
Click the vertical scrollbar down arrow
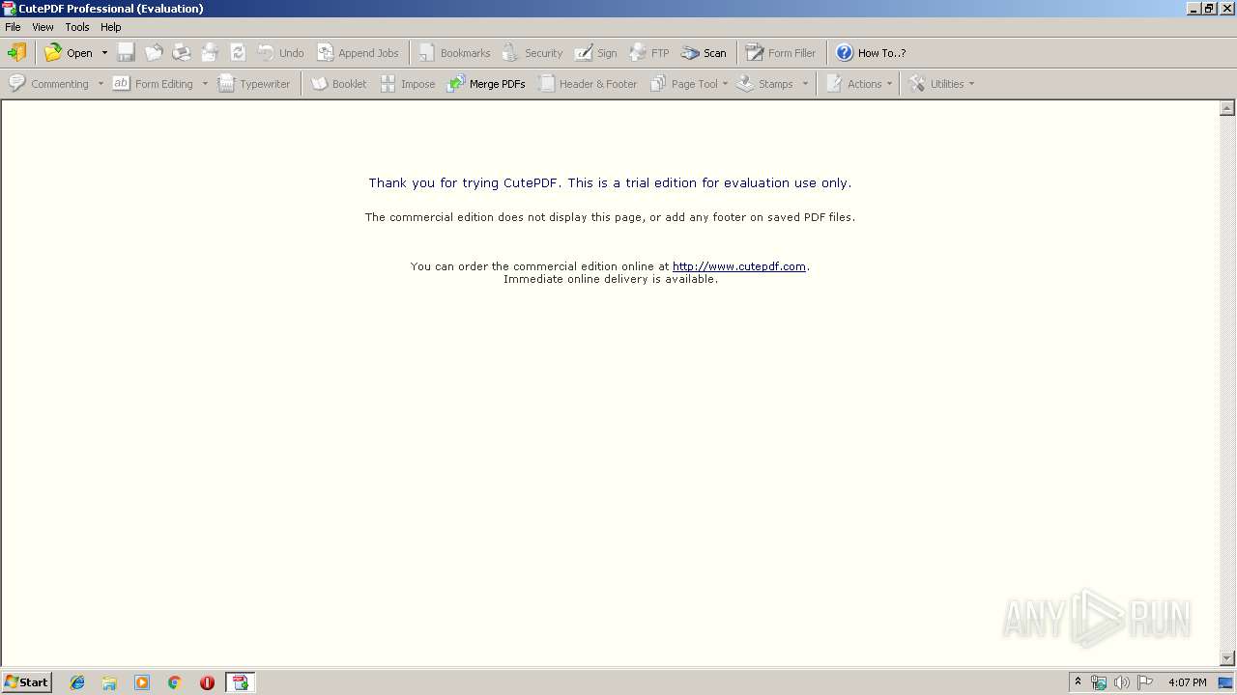[x=1227, y=658]
